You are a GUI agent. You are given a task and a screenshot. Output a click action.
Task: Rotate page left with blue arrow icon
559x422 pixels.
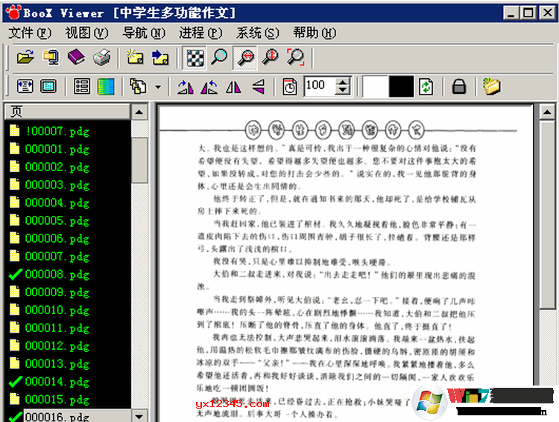186,86
